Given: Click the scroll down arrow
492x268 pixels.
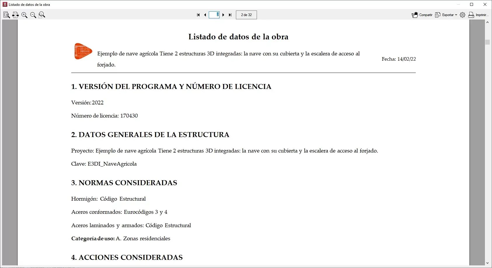Looking at the screenshot, I should pos(487,263).
